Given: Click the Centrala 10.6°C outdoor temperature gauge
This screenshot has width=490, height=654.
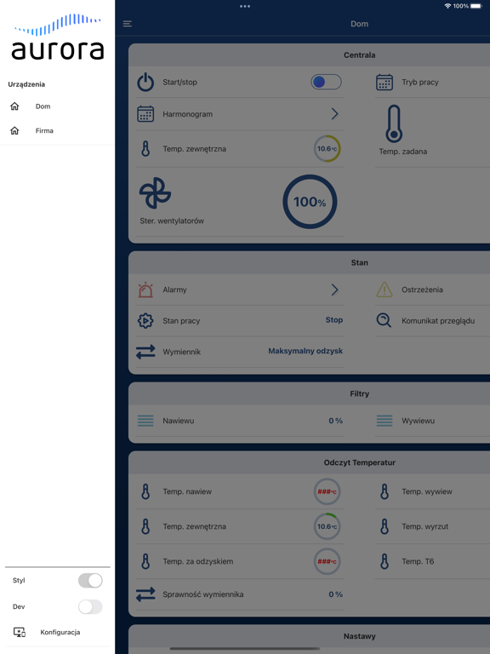Looking at the screenshot, I should tap(327, 148).
